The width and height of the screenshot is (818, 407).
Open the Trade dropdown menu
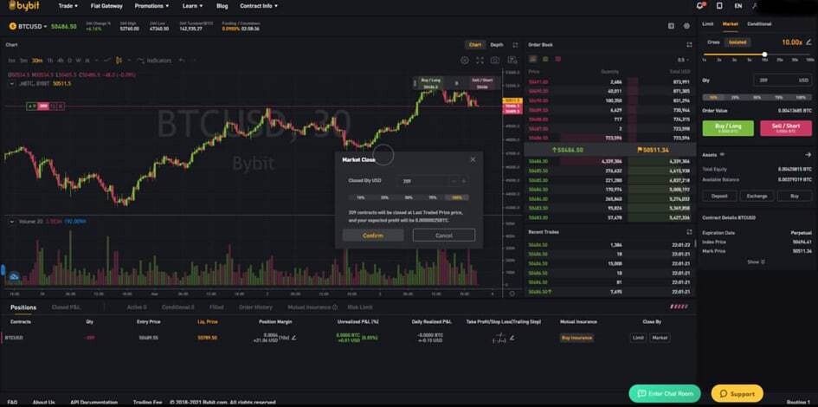tap(68, 6)
